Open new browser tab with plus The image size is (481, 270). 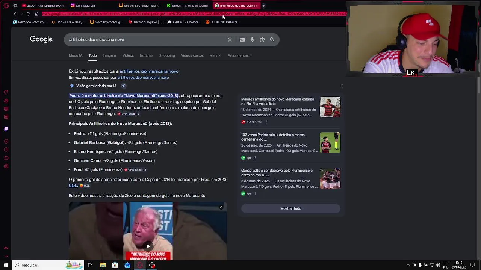(x=263, y=6)
